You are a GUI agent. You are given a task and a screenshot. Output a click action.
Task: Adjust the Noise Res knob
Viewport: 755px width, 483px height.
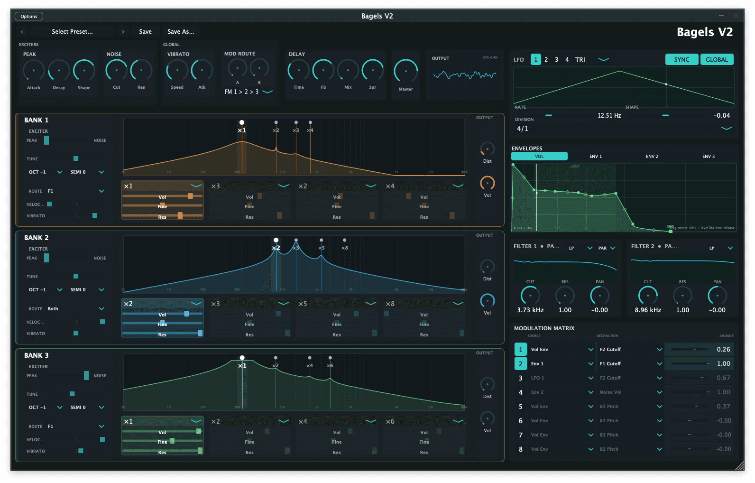click(141, 70)
